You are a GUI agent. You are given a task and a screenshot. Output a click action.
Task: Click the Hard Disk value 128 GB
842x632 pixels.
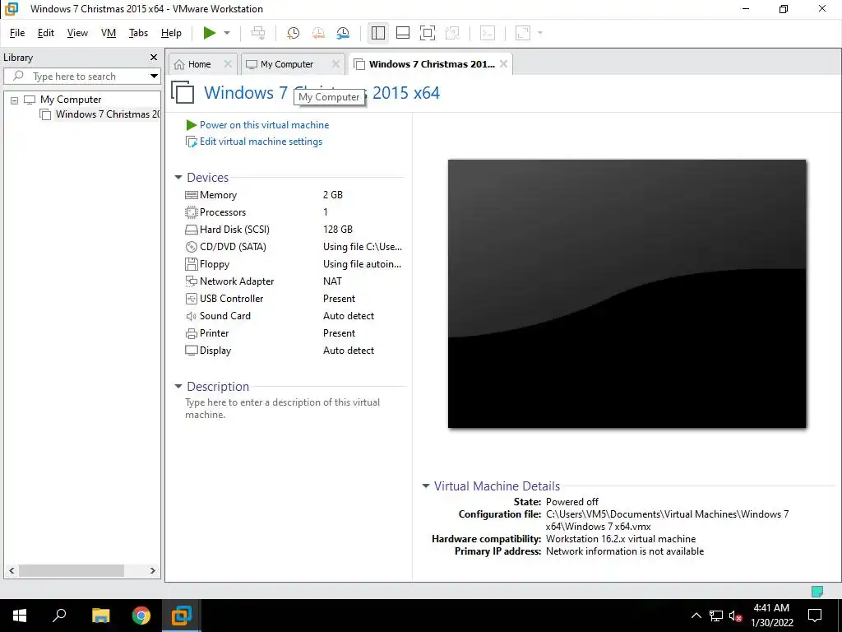(x=338, y=230)
